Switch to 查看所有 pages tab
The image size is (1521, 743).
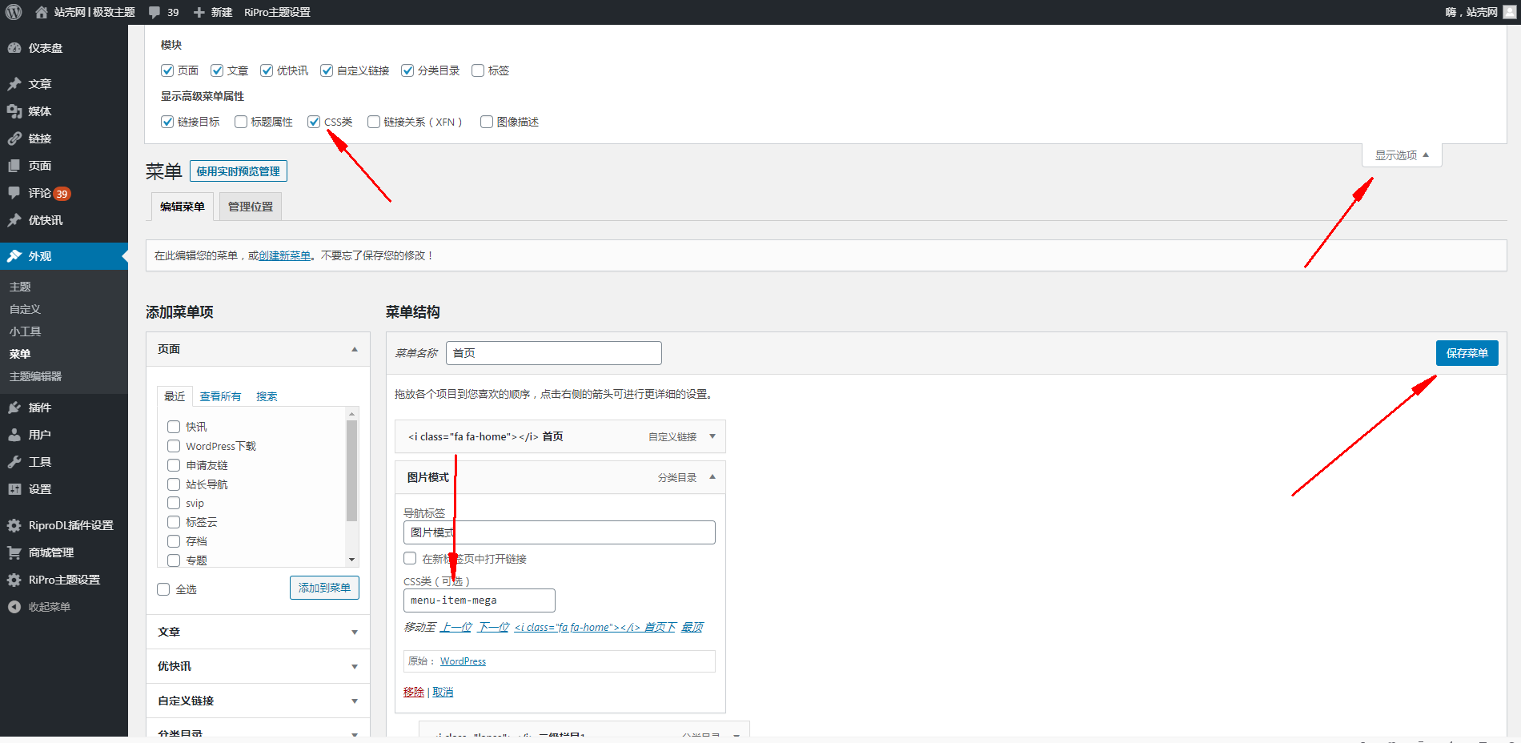pyautogui.click(x=220, y=396)
